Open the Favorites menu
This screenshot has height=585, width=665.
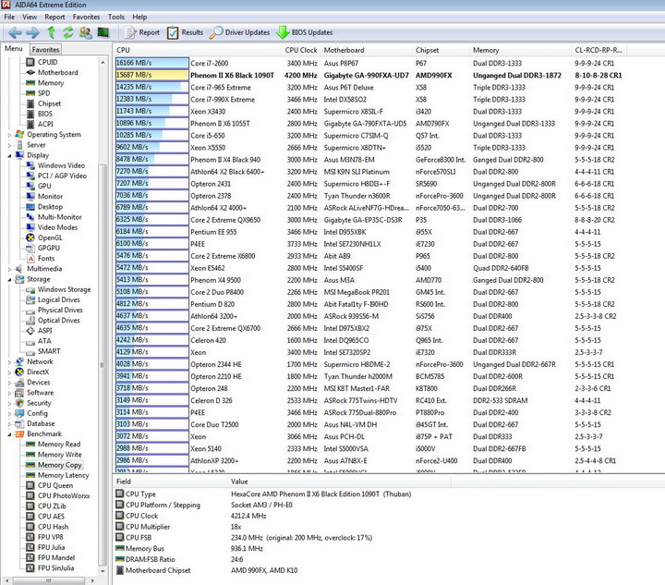coord(86,17)
